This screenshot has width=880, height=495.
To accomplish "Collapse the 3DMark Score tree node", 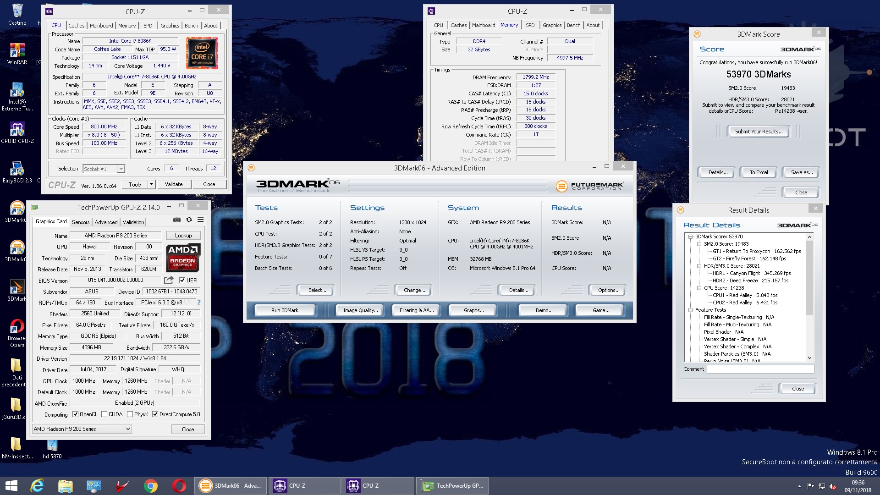I will click(x=691, y=237).
